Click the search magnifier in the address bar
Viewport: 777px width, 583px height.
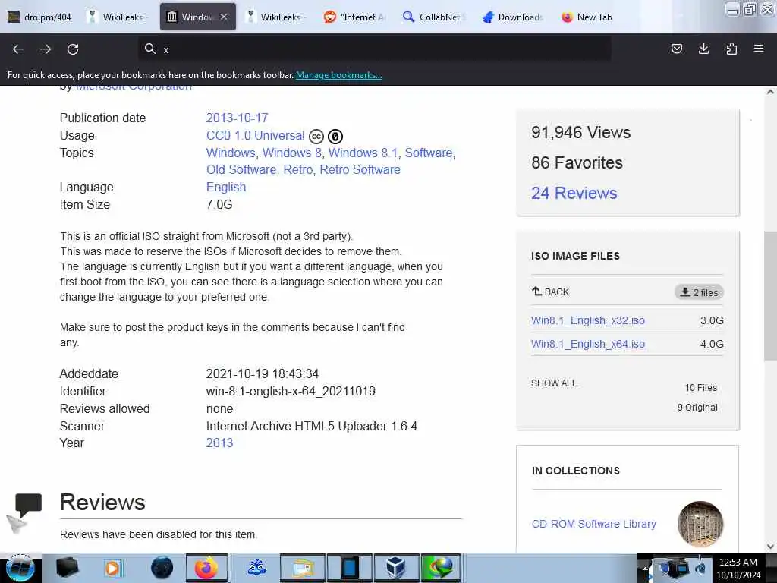pos(149,49)
